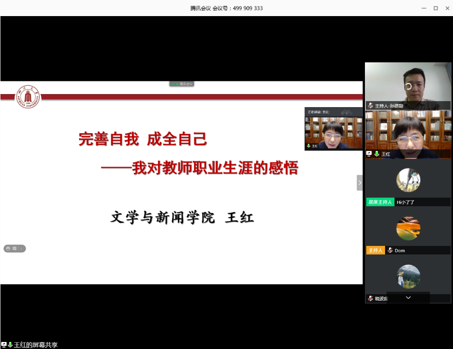Click the green mic icon in bottom-left status
453x349 pixels.
click(10, 344)
